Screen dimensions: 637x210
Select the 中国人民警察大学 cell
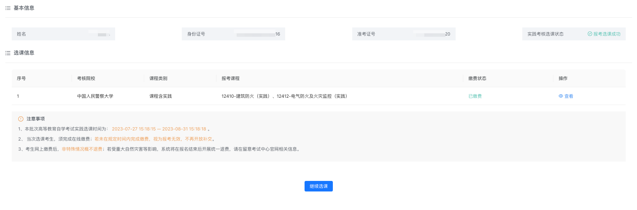[x=95, y=96]
